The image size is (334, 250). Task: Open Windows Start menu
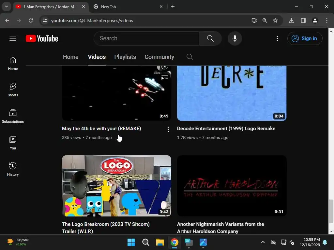click(x=131, y=242)
